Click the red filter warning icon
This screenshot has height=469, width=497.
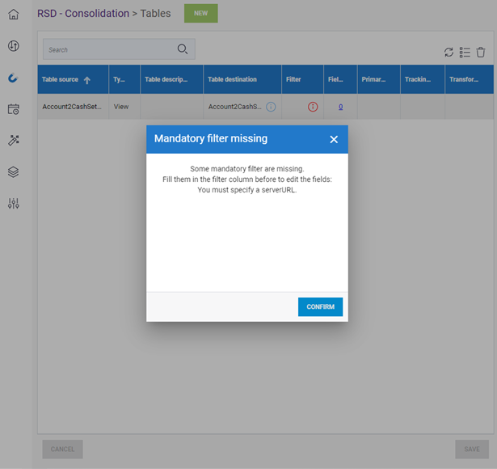(x=313, y=107)
